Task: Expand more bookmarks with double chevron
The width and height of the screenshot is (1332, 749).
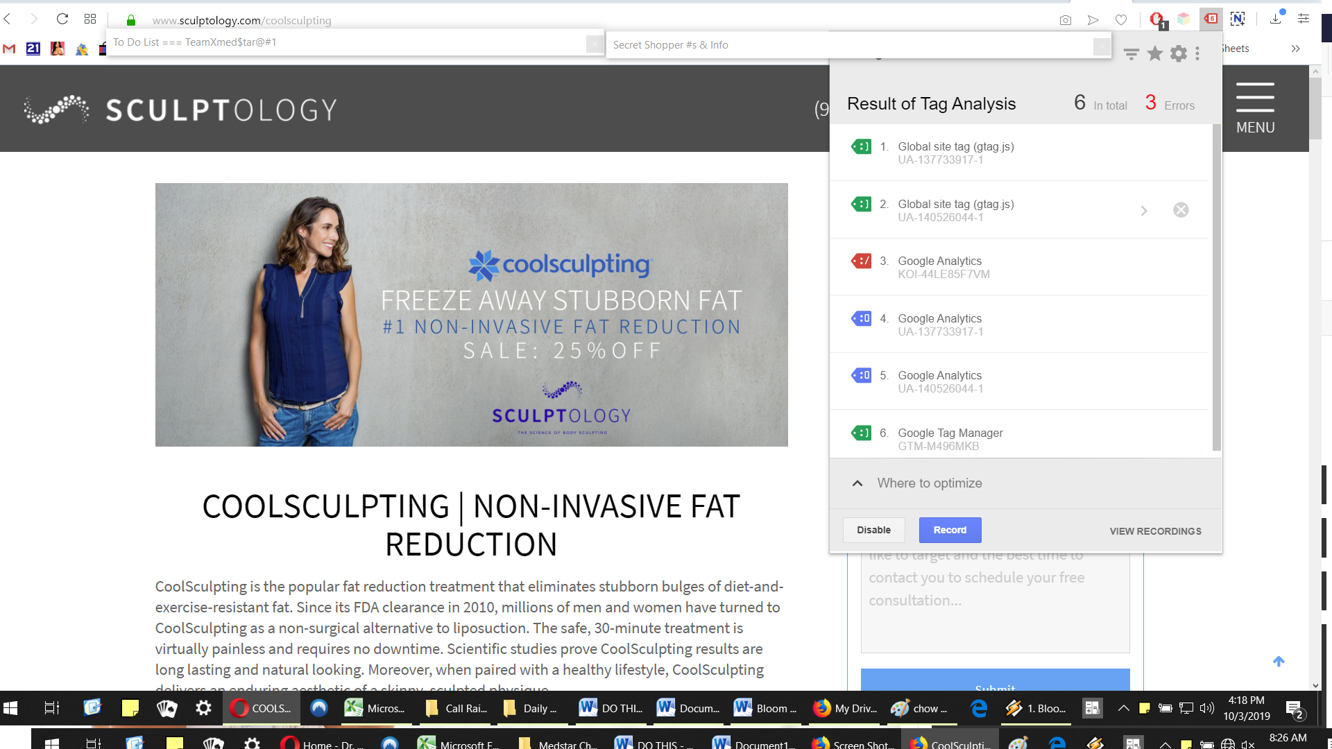Action: pyautogui.click(x=1295, y=49)
